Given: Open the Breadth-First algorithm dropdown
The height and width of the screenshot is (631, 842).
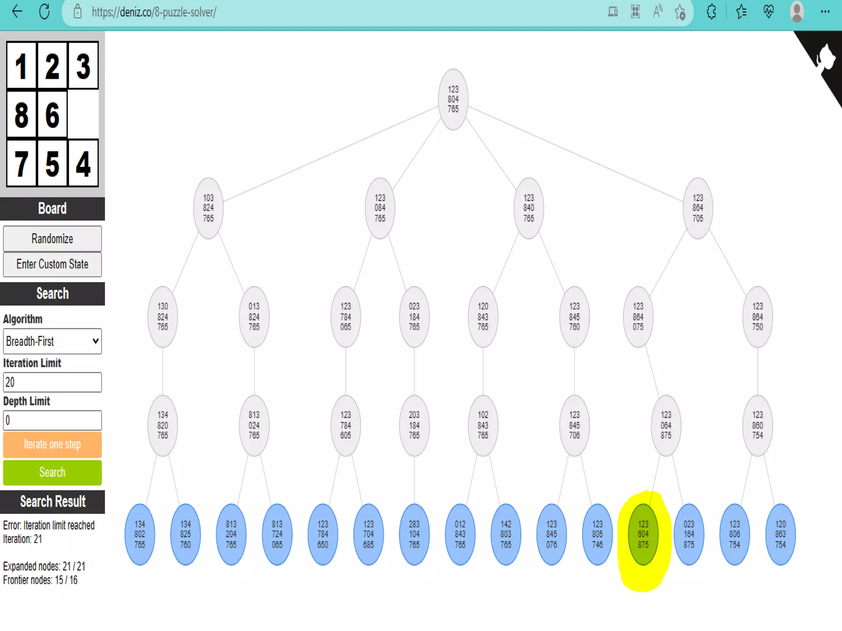Looking at the screenshot, I should coord(52,341).
